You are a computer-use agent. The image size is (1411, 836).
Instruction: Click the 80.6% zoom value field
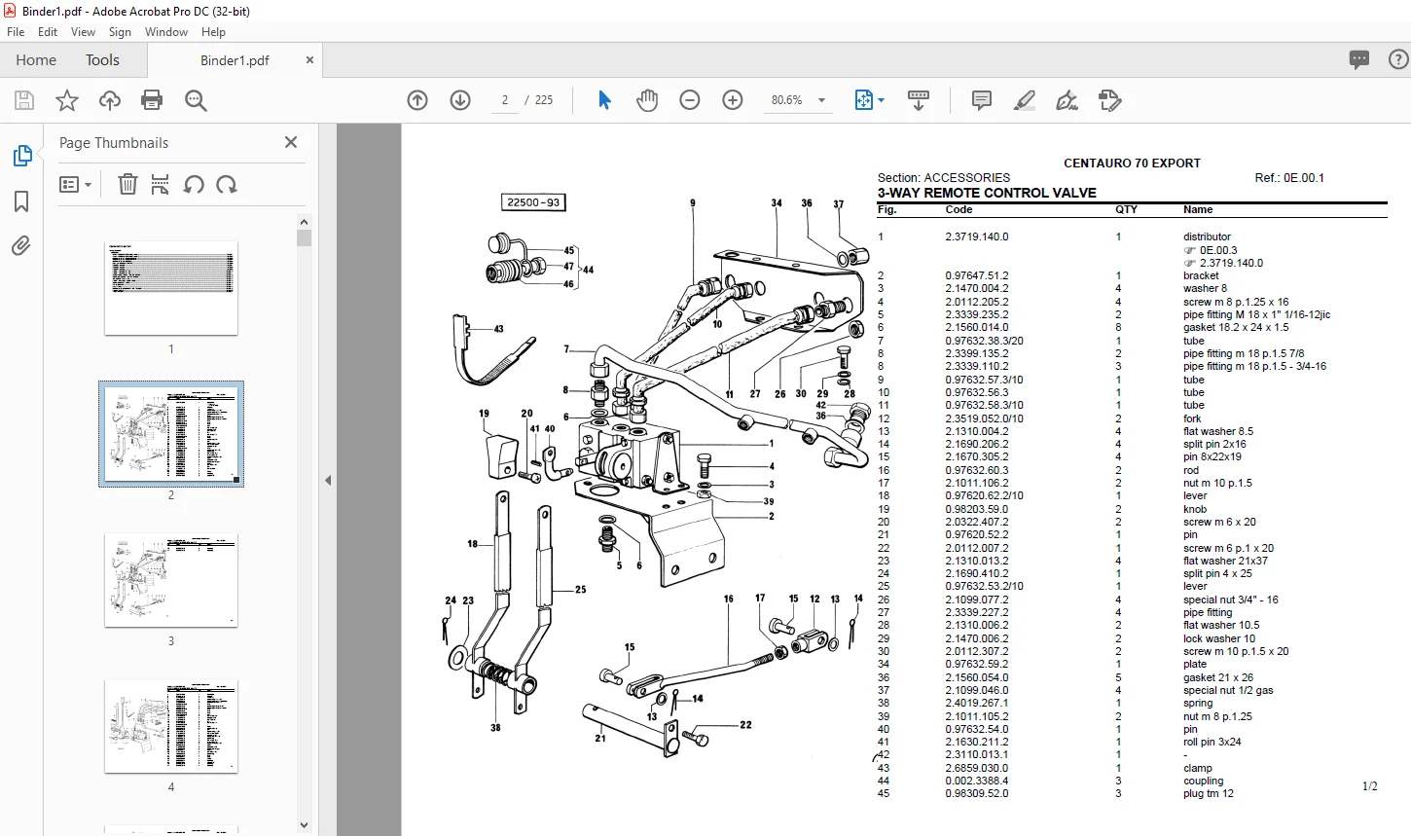[786, 100]
